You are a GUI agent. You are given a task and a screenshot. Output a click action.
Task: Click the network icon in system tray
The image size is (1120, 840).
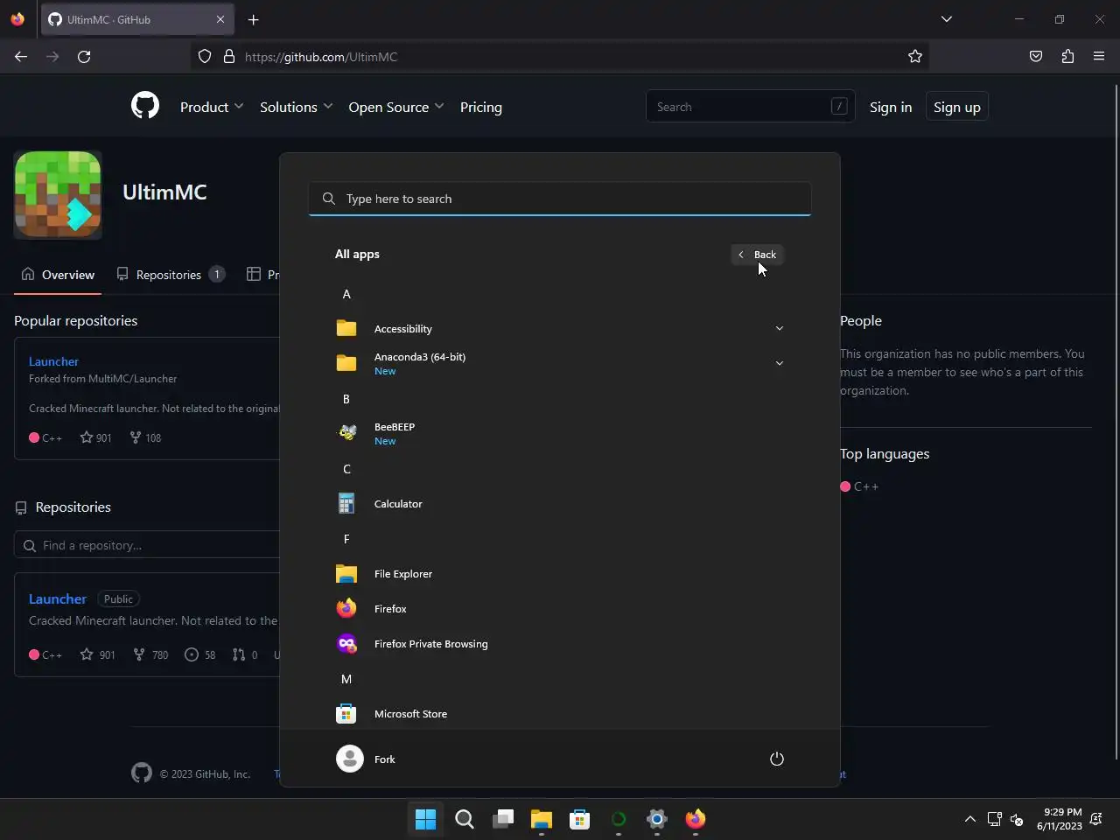coord(994,819)
